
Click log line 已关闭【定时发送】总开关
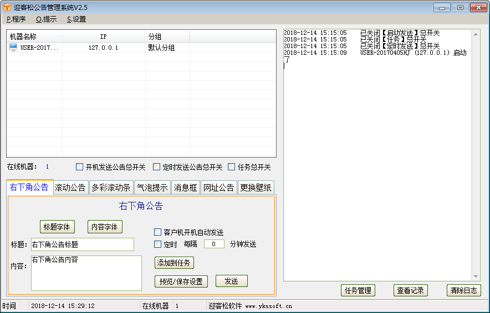point(400,46)
